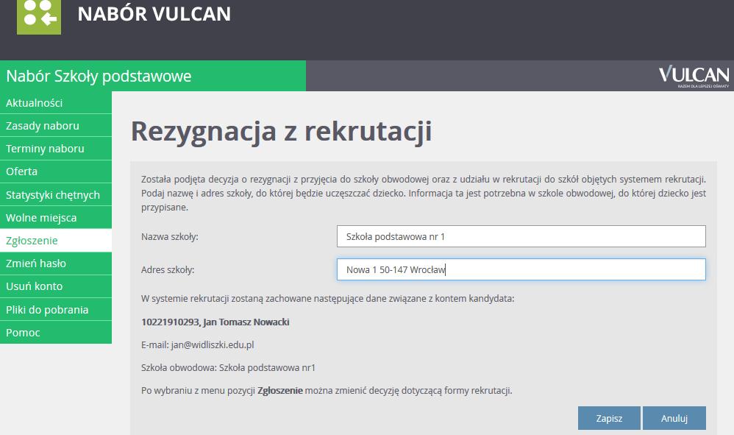This screenshot has width=734, height=435.
Task: Click the Rezygnacja z rekrutacji heading
Action: 281,131
